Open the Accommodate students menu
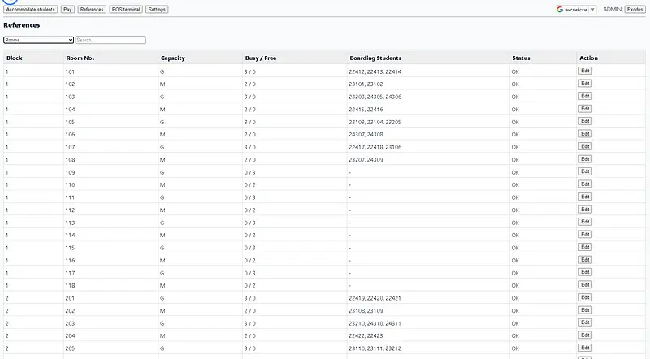The image size is (650, 359). 31,10
